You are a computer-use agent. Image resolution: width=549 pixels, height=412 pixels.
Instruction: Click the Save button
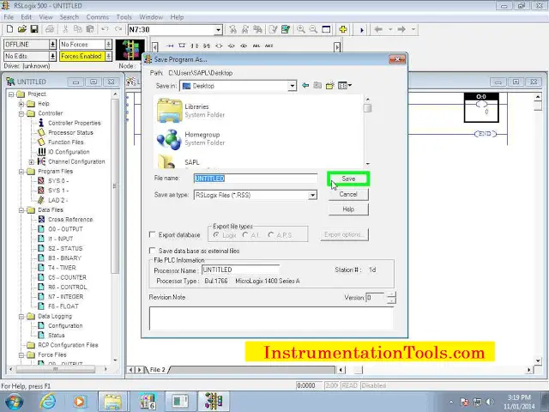coord(348,179)
